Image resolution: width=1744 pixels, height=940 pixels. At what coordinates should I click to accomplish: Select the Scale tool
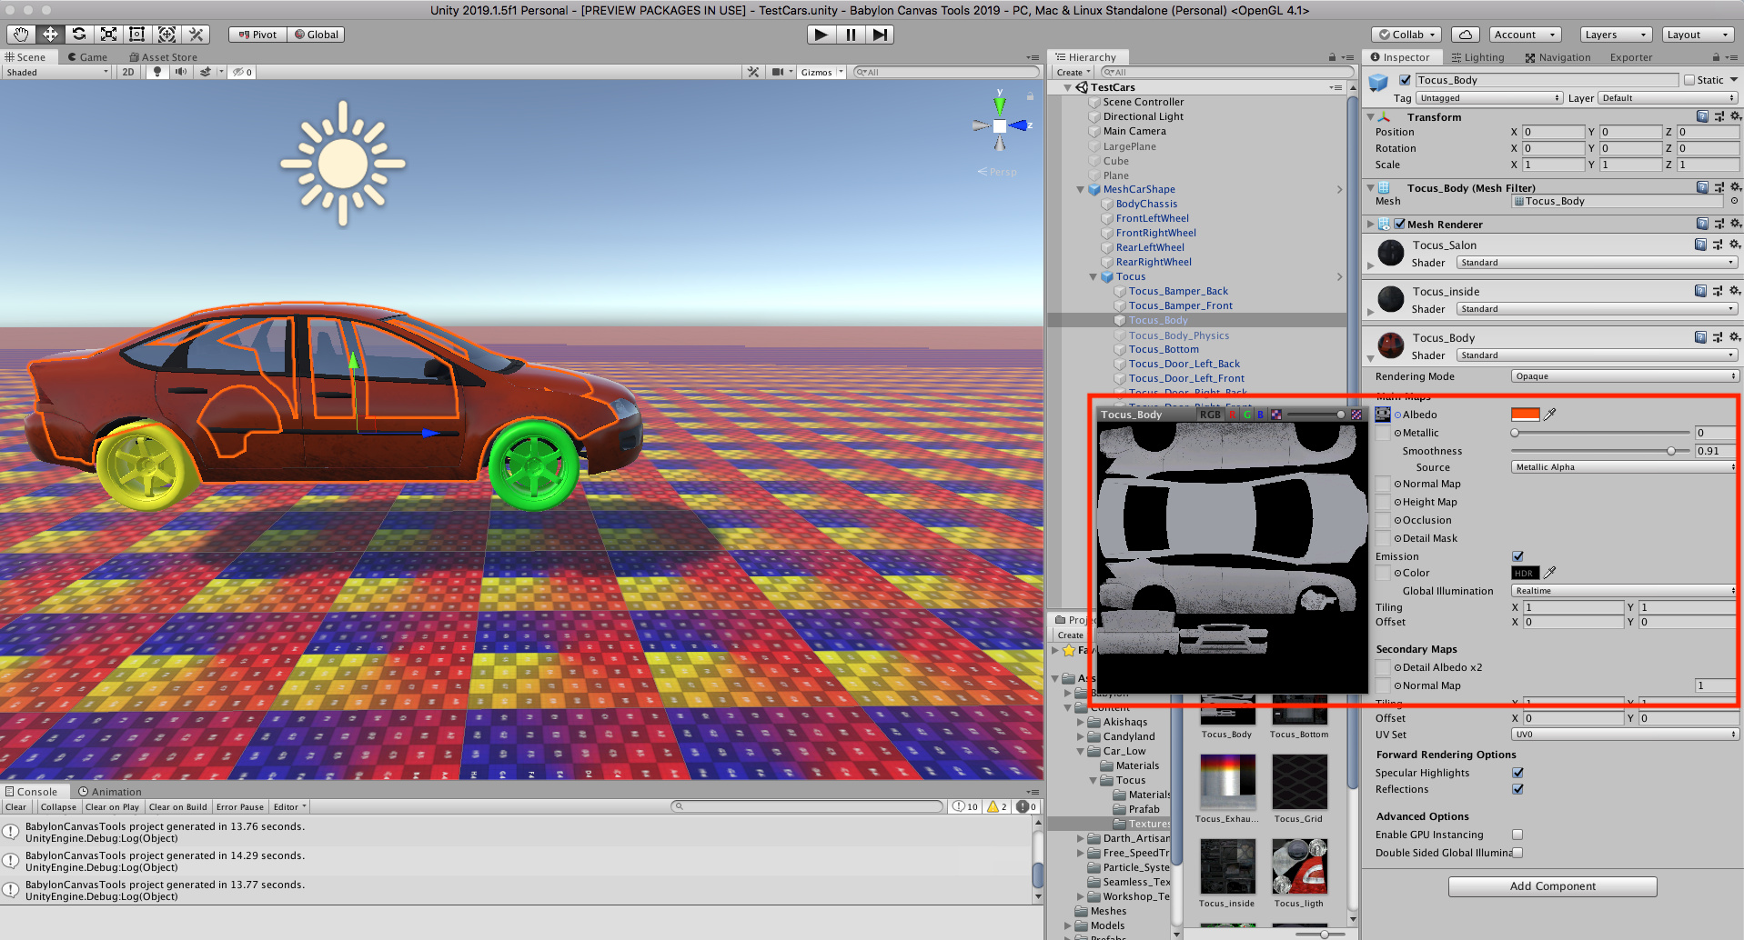(x=108, y=35)
